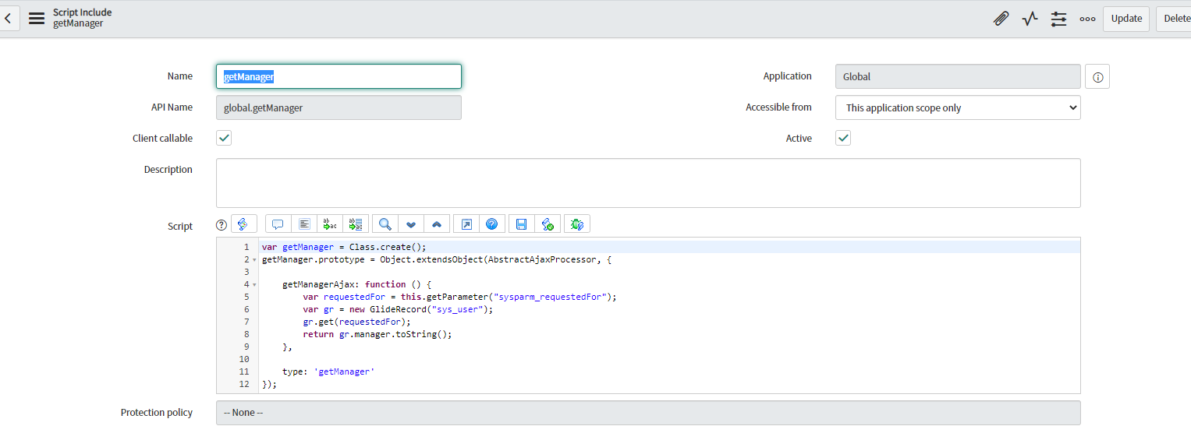Click the API Name field
1191x426 pixels.
339,107
